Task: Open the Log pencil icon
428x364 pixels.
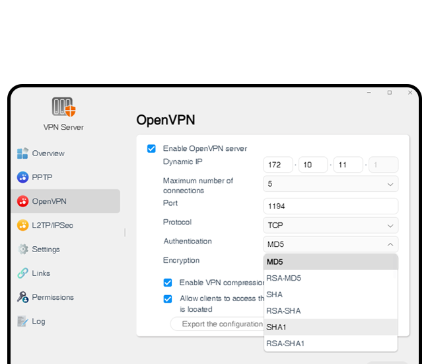Action: 23,321
